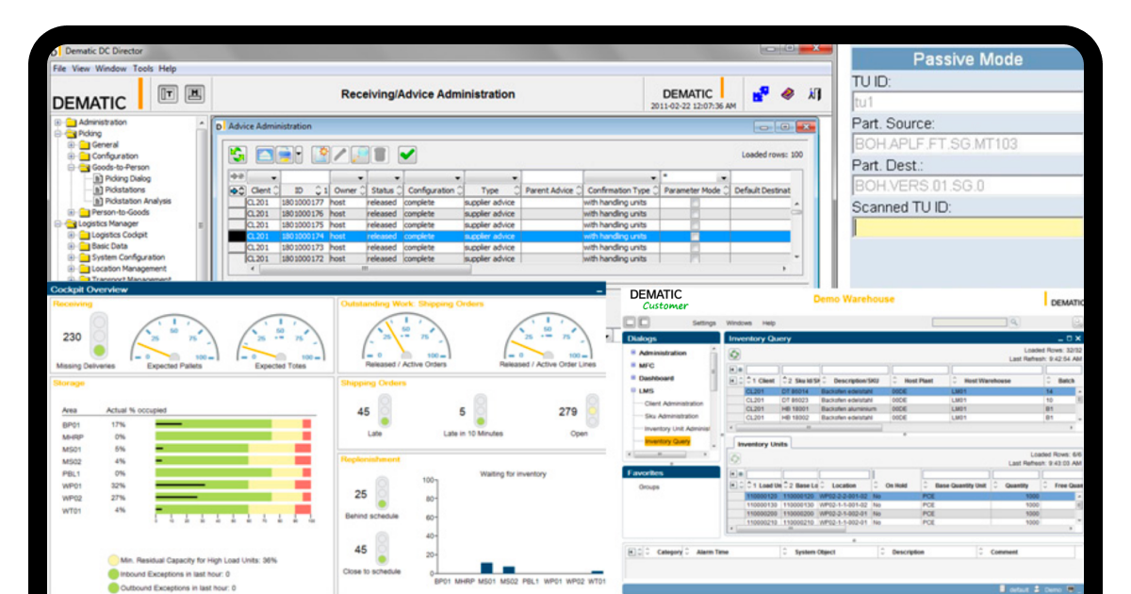Select advice row with ID 1801000176
This screenshot has width=1131, height=594.
pos(509,214)
